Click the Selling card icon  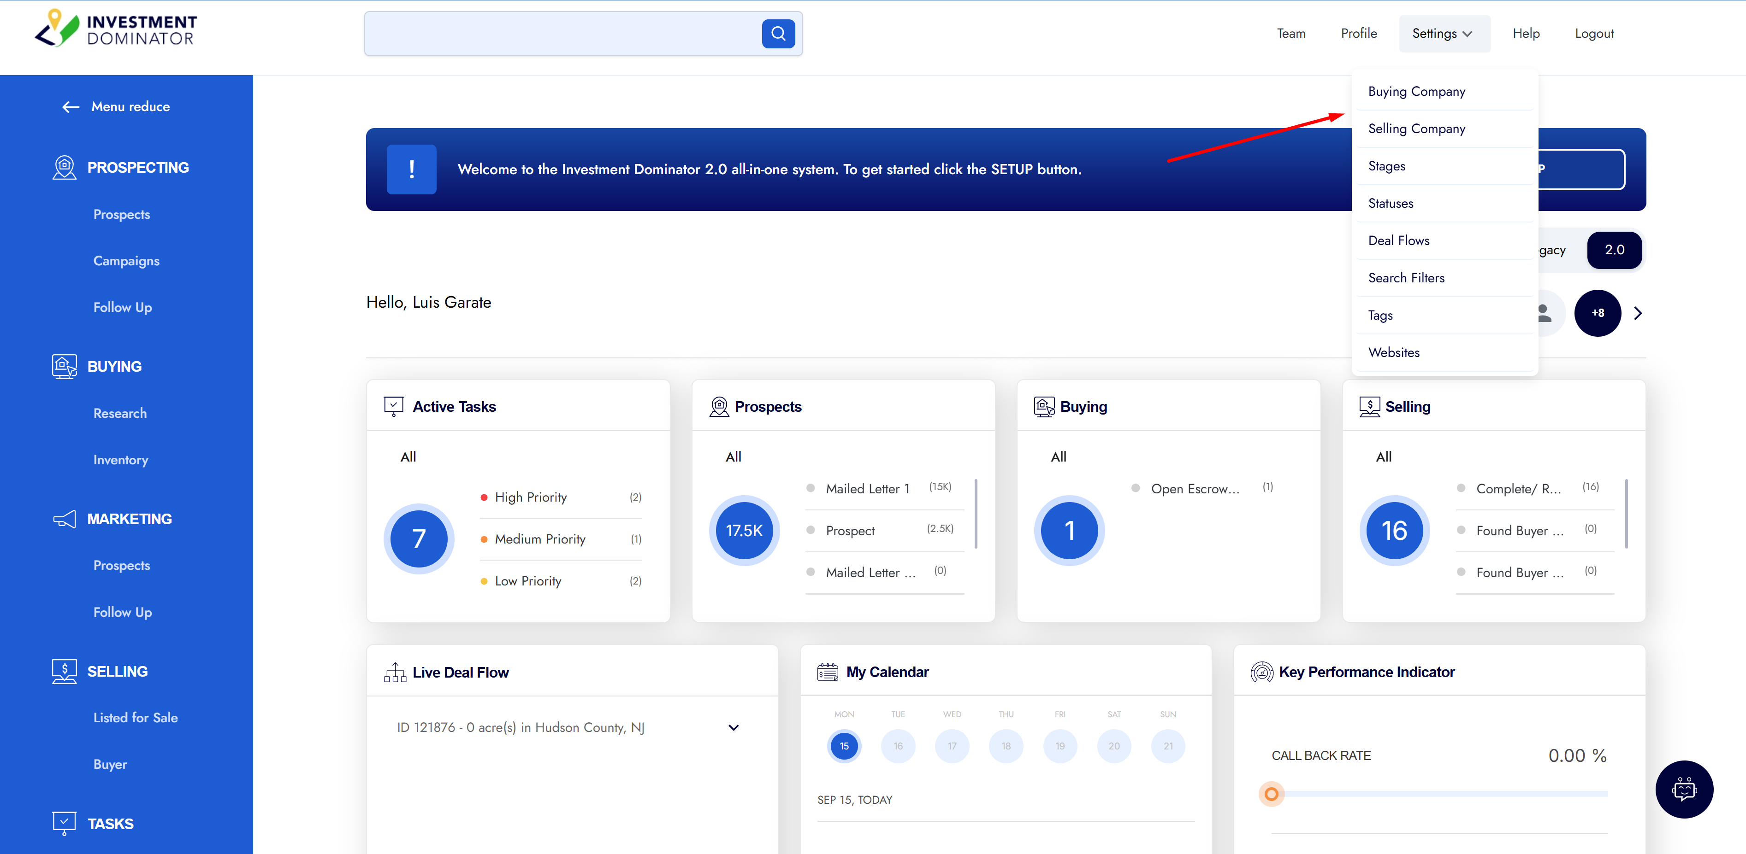click(x=1370, y=406)
